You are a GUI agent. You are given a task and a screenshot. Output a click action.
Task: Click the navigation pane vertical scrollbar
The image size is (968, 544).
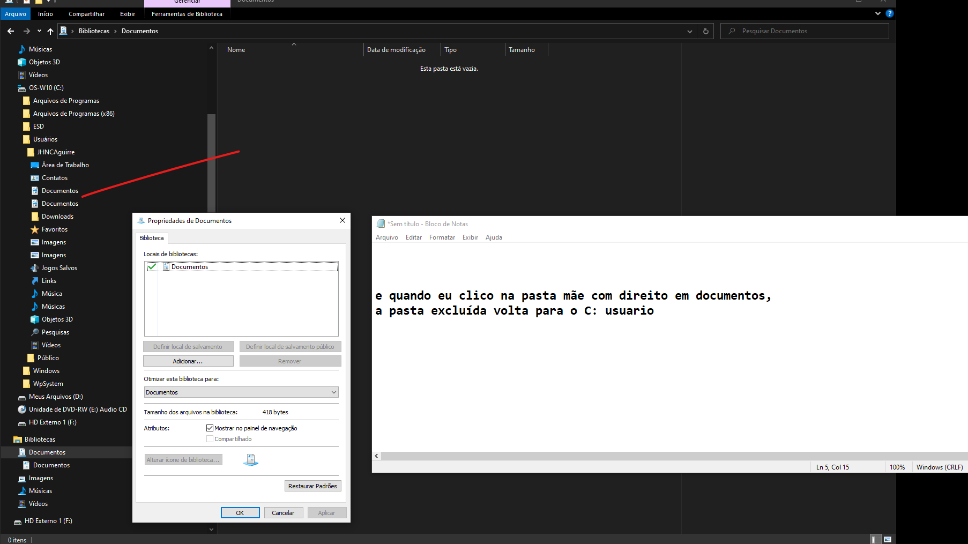tap(211, 163)
